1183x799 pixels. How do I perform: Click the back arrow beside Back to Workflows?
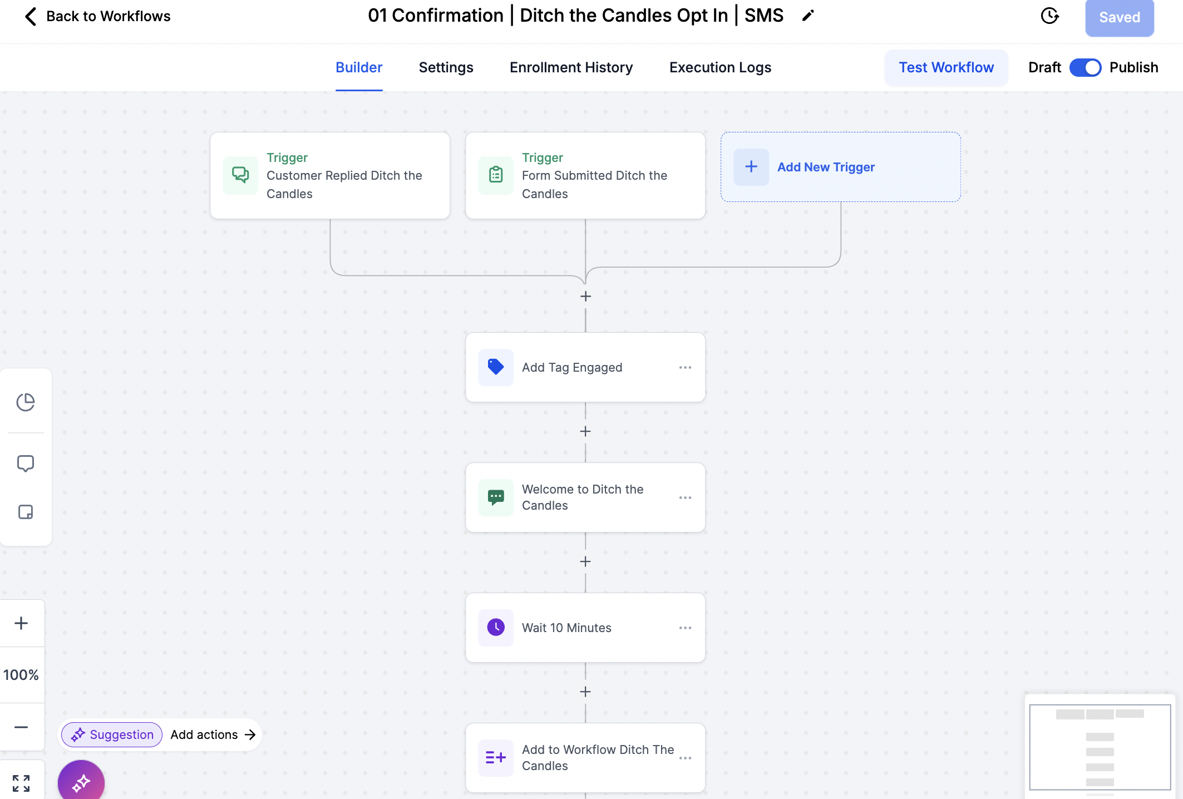coord(31,16)
